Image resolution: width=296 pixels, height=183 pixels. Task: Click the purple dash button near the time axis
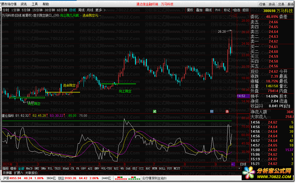tap(233, 164)
